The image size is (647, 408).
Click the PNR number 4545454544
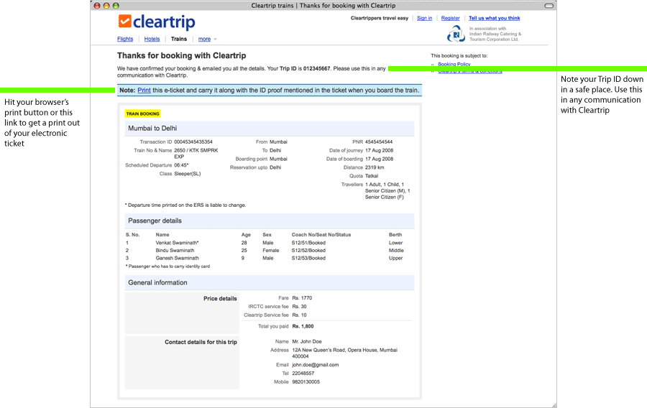coord(379,142)
